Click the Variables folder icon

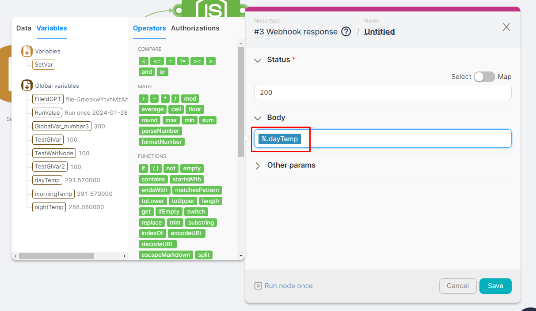[x=27, y=51]
